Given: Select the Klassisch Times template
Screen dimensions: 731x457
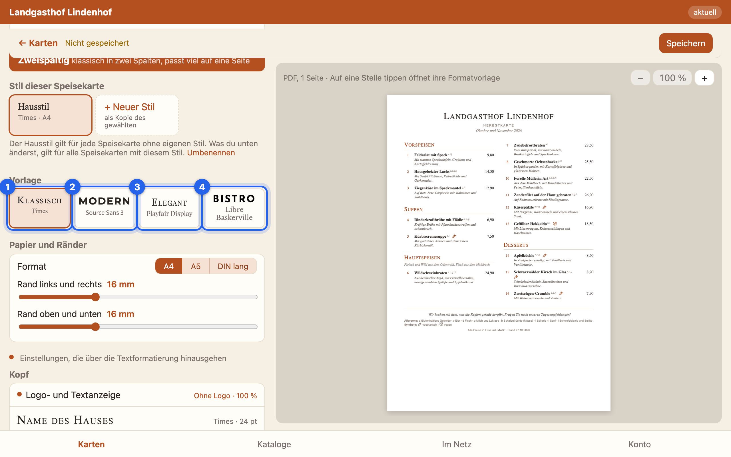Looking at the screenshot, I should pos(40,208).
